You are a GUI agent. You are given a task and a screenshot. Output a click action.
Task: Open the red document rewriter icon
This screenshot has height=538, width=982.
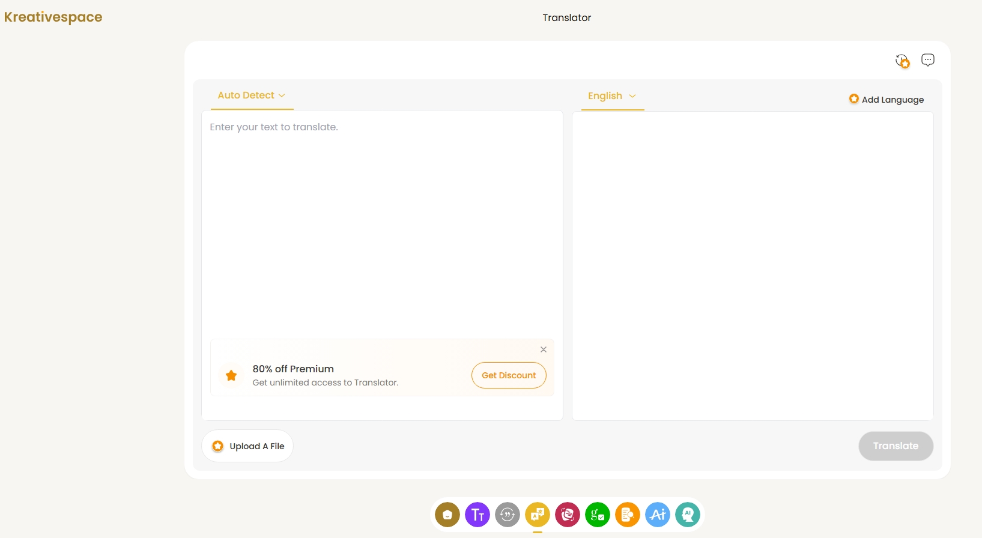[x=568, y=515]
